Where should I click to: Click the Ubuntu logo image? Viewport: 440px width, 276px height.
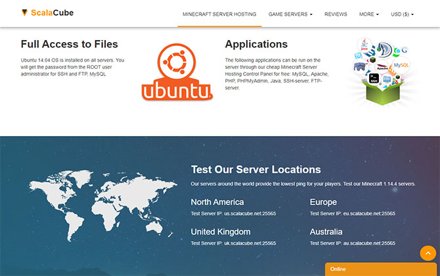click(177, 72)
